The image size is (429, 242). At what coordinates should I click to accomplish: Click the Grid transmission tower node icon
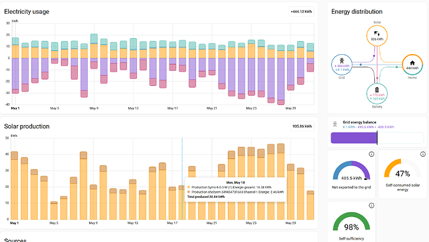click(x=341, y=61)
